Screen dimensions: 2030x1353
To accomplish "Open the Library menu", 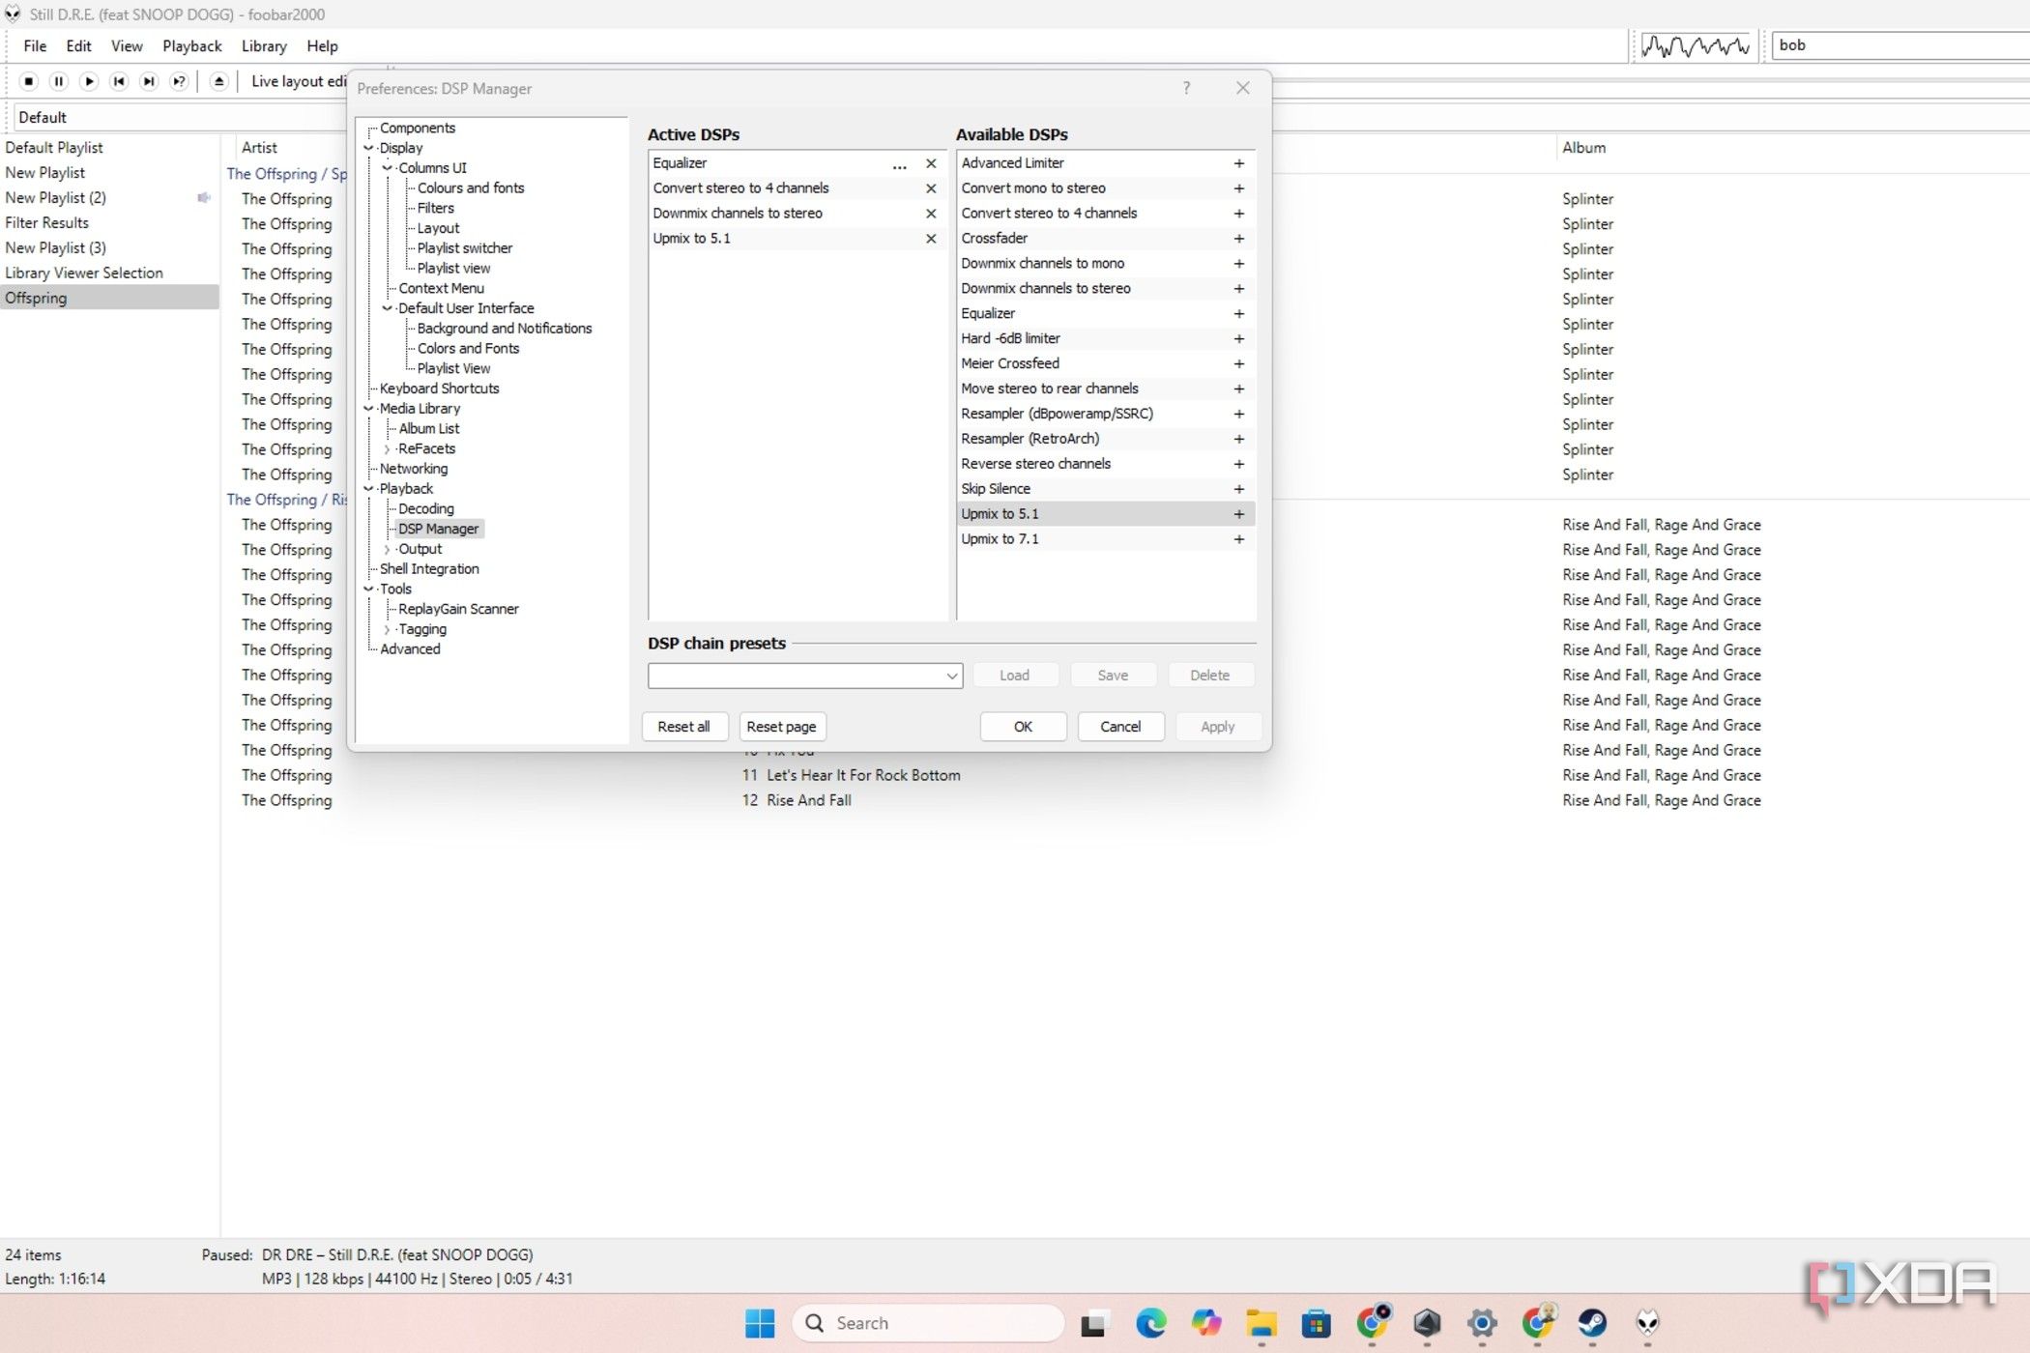I will pyautogui.click(x=264, y=46).
